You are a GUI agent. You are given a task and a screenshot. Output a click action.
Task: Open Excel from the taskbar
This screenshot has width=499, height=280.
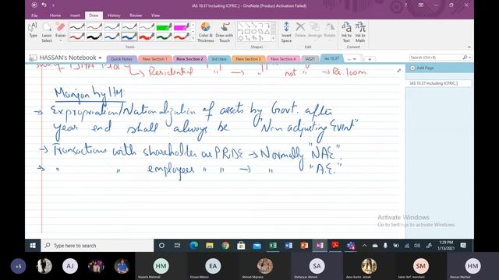273,246
